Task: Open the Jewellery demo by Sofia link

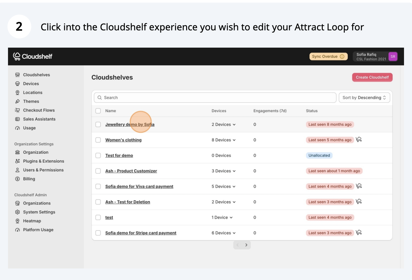Action: point(130,125)
